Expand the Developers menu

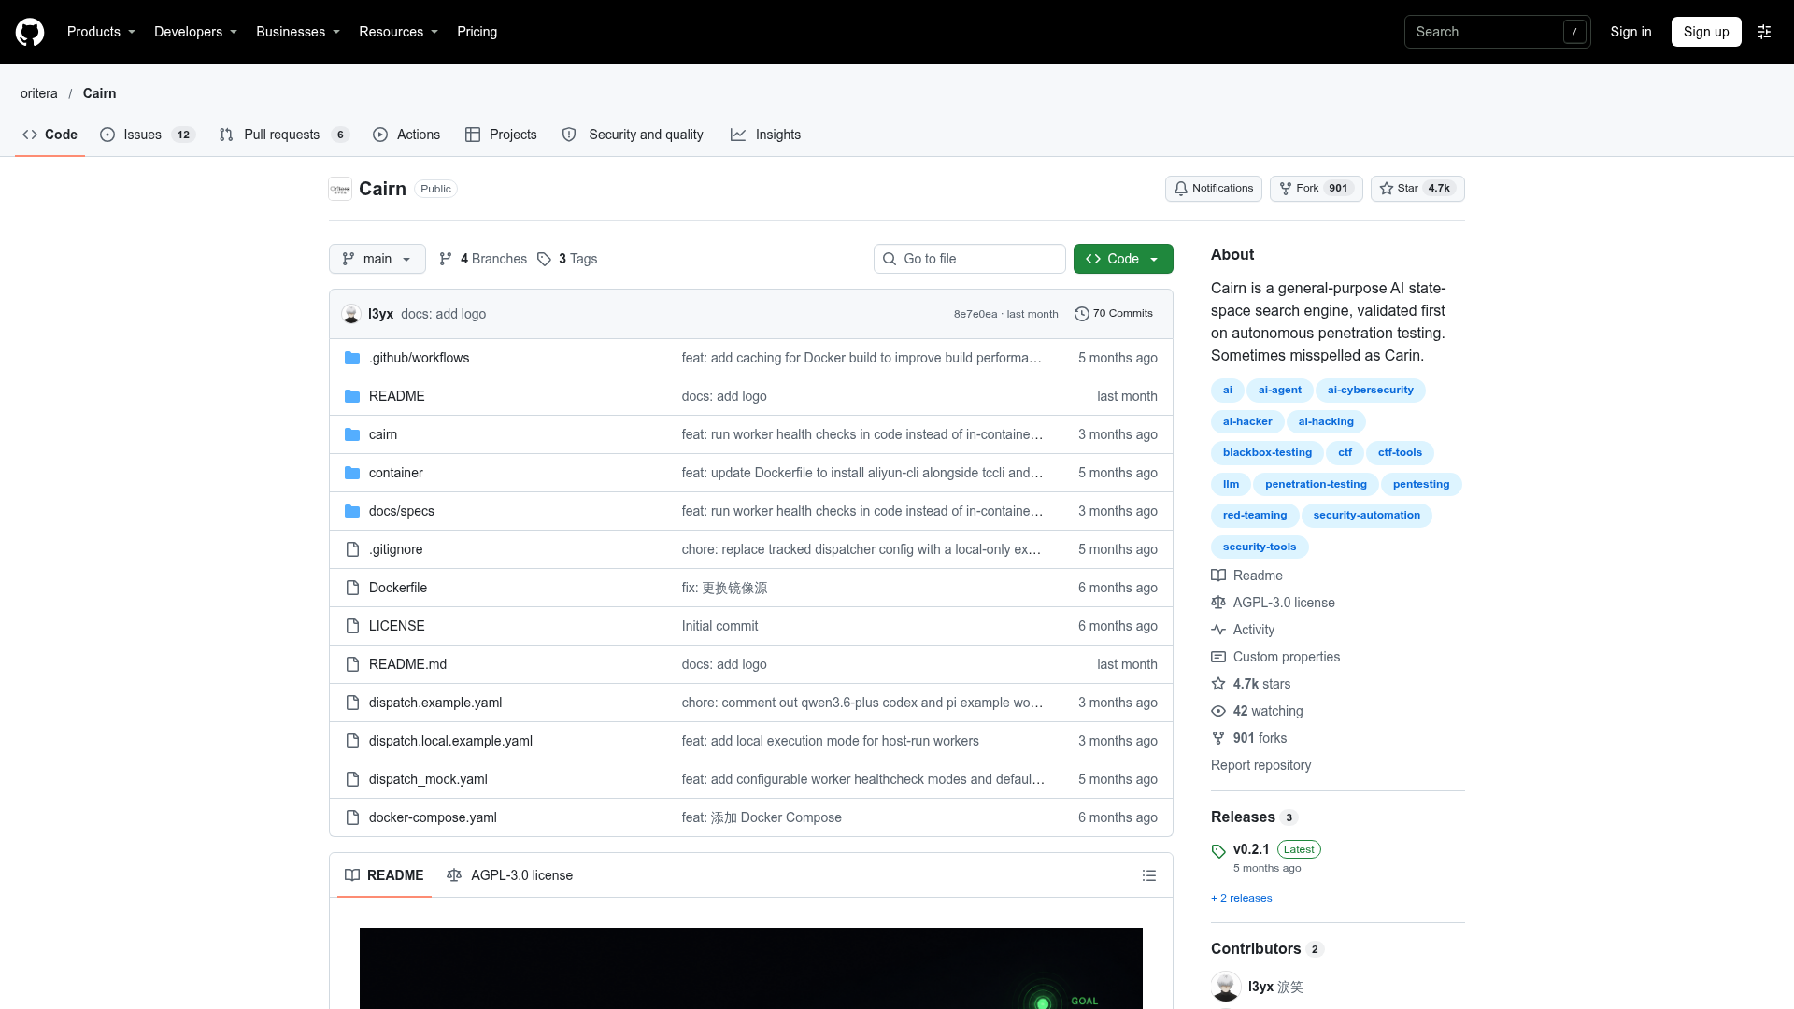click(195, 32)
